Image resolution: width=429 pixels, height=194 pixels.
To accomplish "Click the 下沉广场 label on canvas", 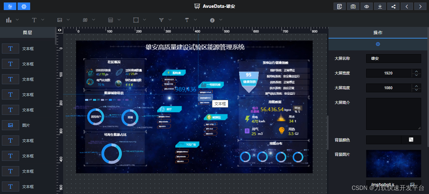I will point(188,145).
